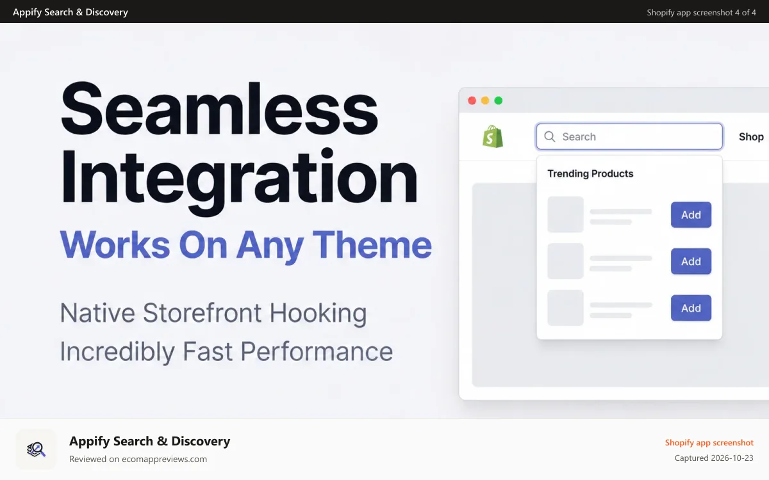Click 'Reviewed on ecomappreviews.com' text
Screen dimensions: 769x480
[x=138, y=459]
